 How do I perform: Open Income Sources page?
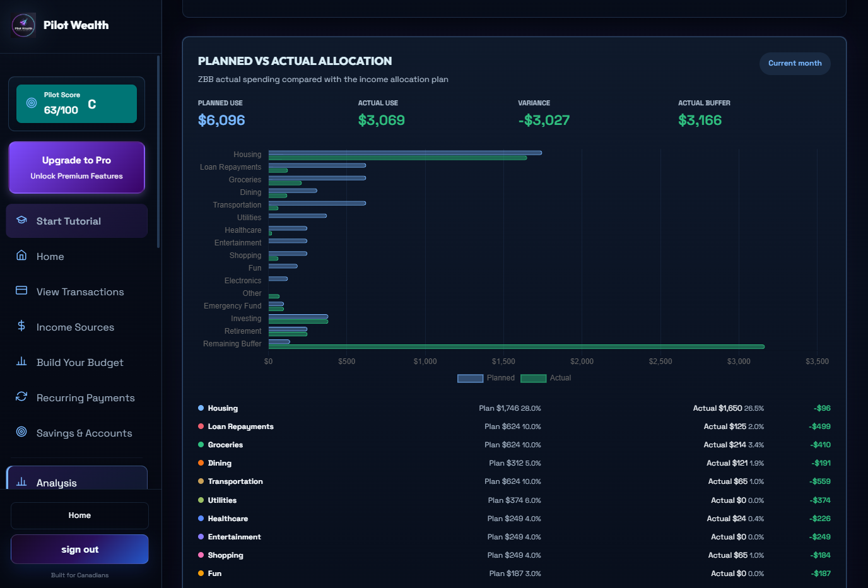(77, 327)
